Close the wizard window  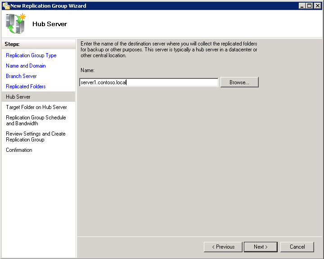coord(317,5)
